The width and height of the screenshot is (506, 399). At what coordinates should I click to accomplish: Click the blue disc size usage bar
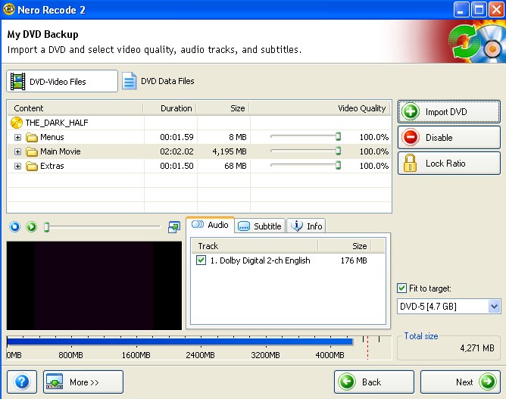(180, 341)
